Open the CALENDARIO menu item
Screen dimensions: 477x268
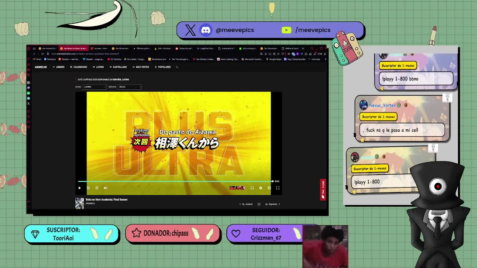click(x=79, y=67)
